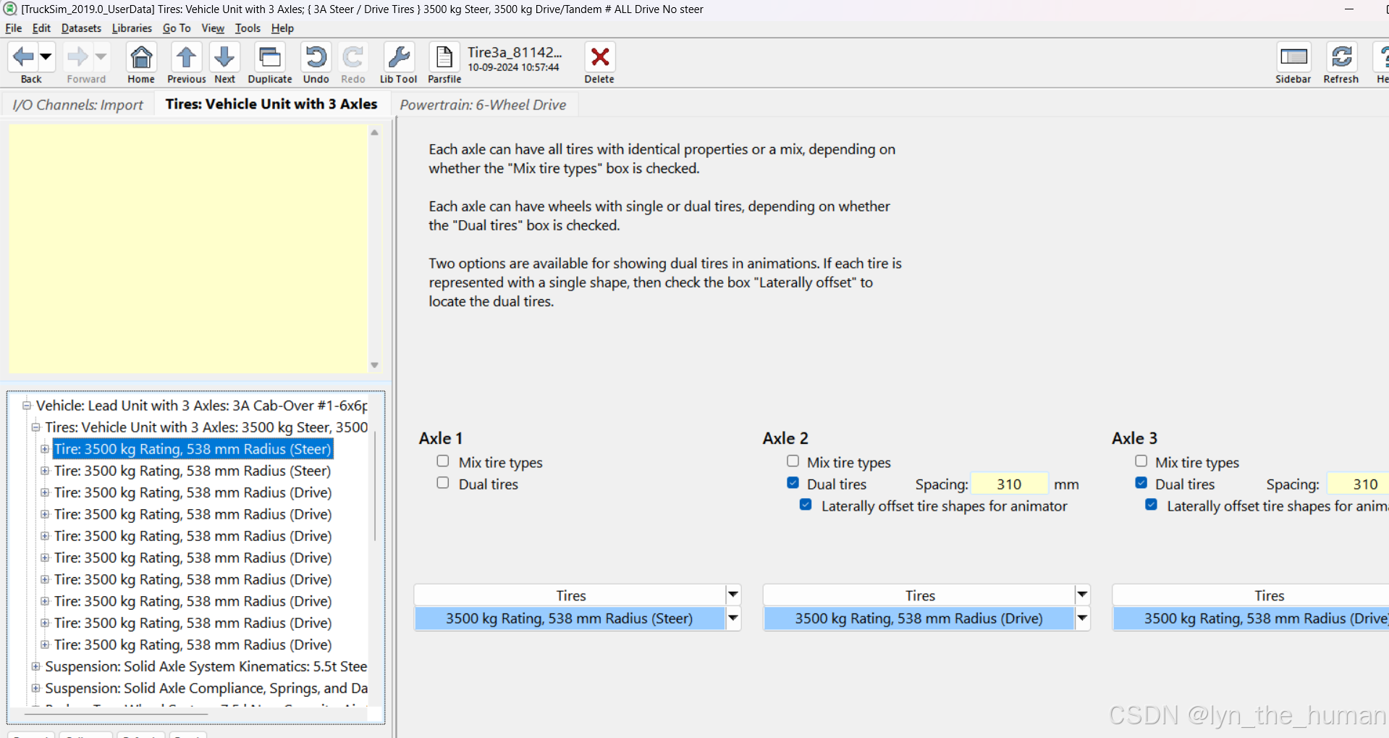
Task: Open the Help menu
Action: pyautogui.click(x=282, y=28)
